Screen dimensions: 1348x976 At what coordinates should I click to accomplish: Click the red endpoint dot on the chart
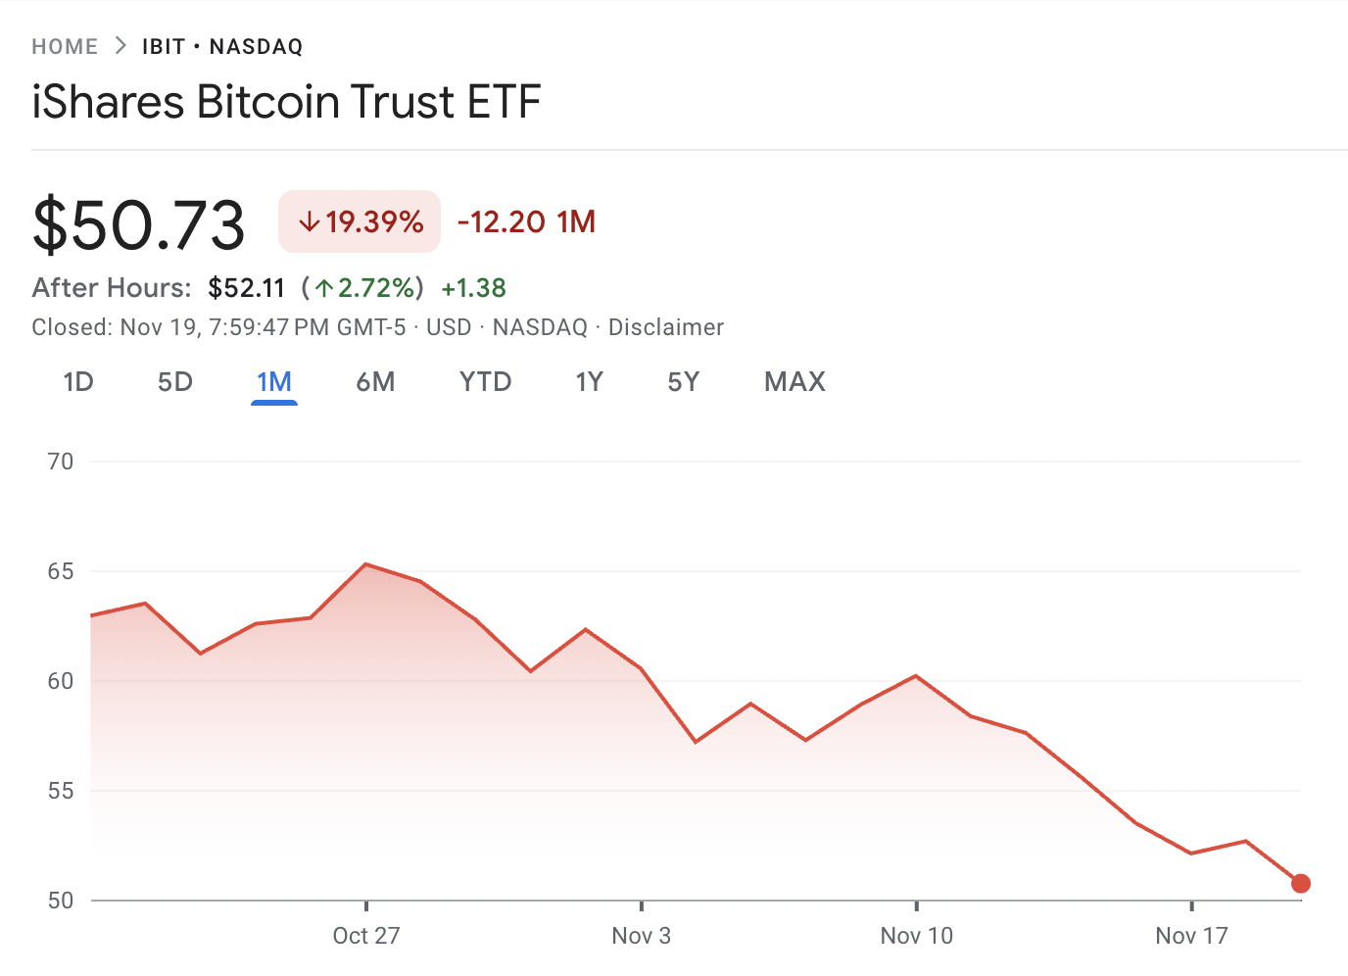coord(1301,884)
